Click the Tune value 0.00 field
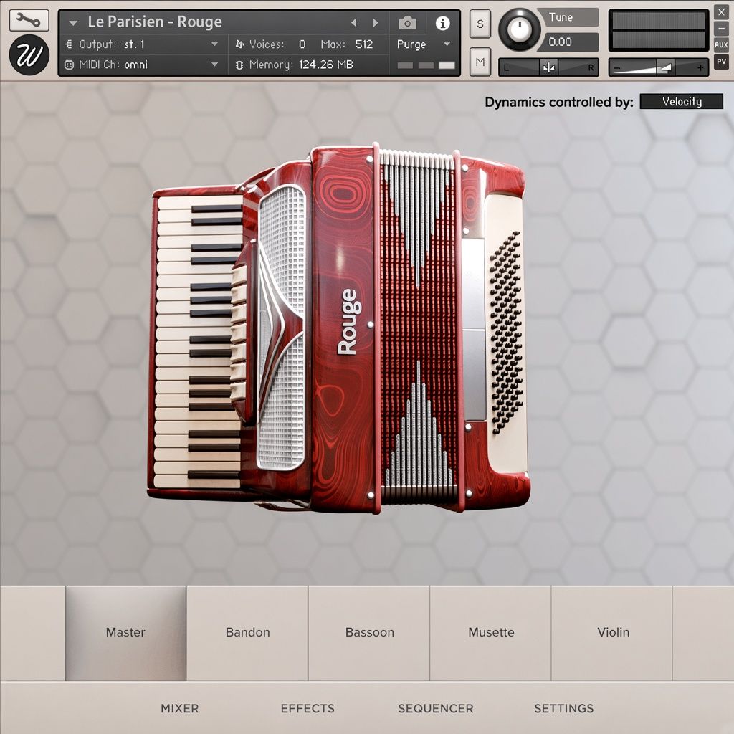Image resolution: width=734 pixels, height=734 pixels. (568, 42)
